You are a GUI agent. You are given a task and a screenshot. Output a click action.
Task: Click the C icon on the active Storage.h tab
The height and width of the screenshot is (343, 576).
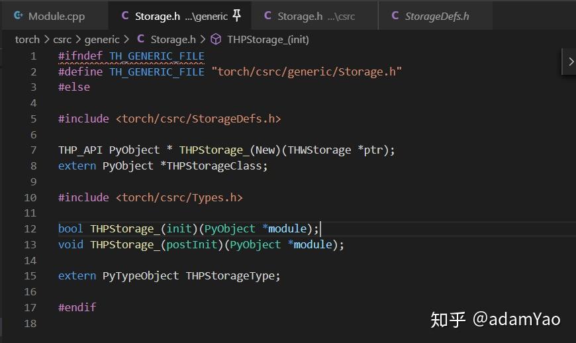click(125, 15)
